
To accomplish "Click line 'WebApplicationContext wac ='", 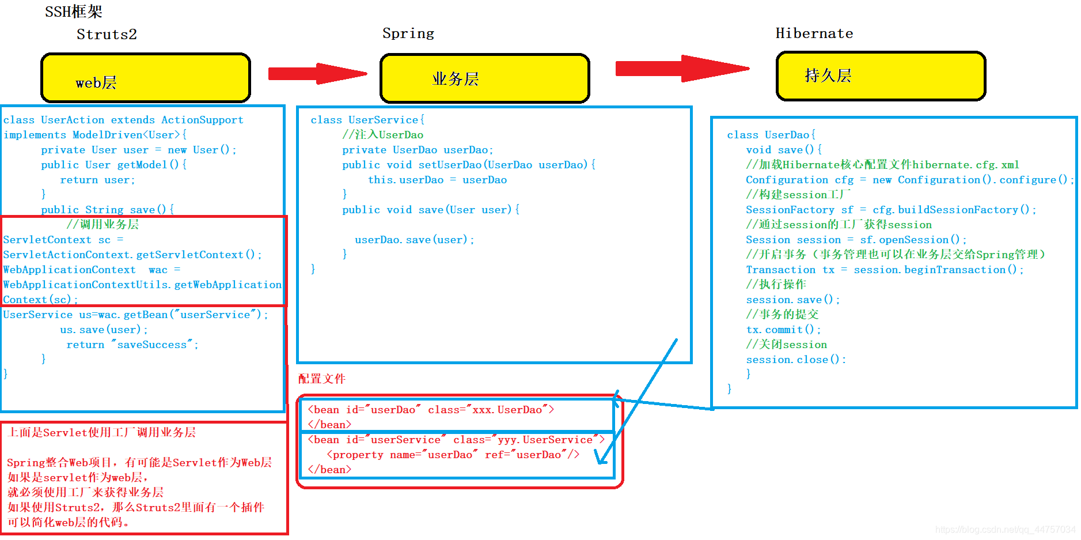I will (x=92, y=270).
